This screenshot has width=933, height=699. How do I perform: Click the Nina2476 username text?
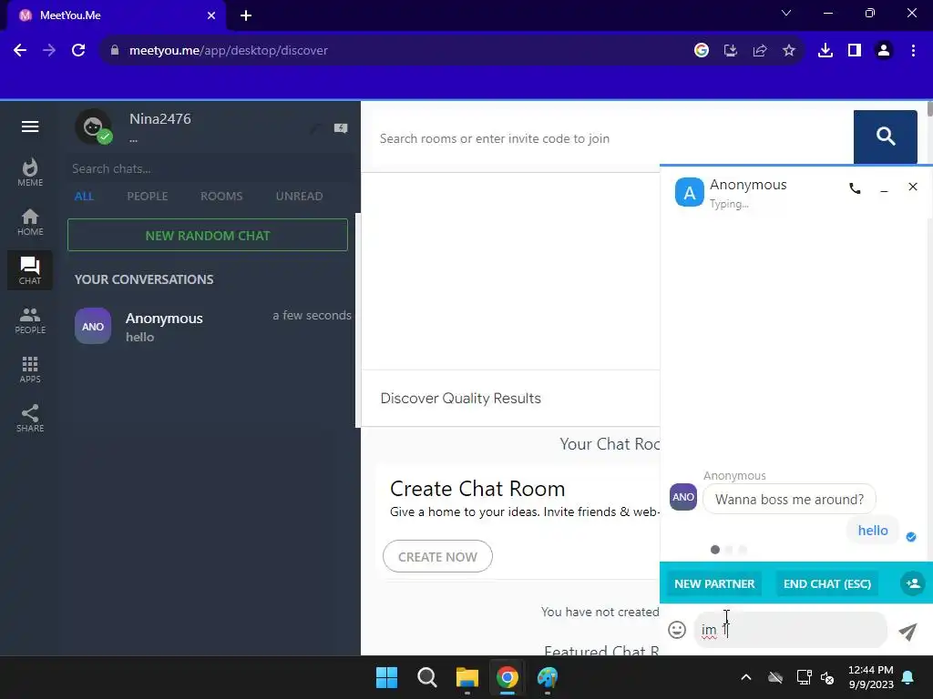[x=160, y=119]
